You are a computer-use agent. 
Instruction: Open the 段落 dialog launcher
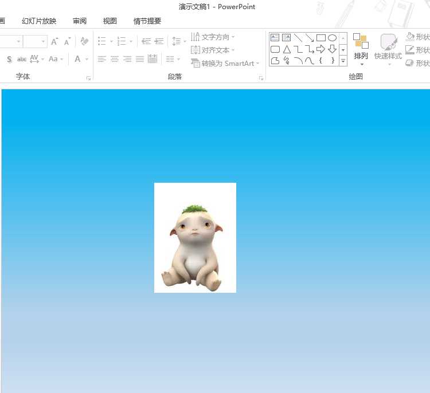coord(261,78)
